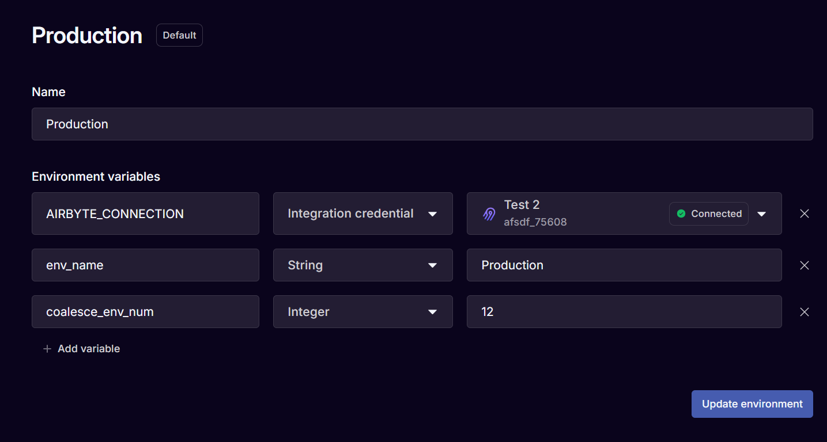Remove the env_name variable with its X icon
Screen dimensions: 827x442
pyautogui.click(x=805, y=265)
